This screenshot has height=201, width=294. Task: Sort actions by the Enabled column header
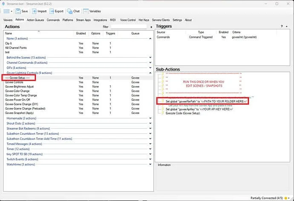pos(81,34)
